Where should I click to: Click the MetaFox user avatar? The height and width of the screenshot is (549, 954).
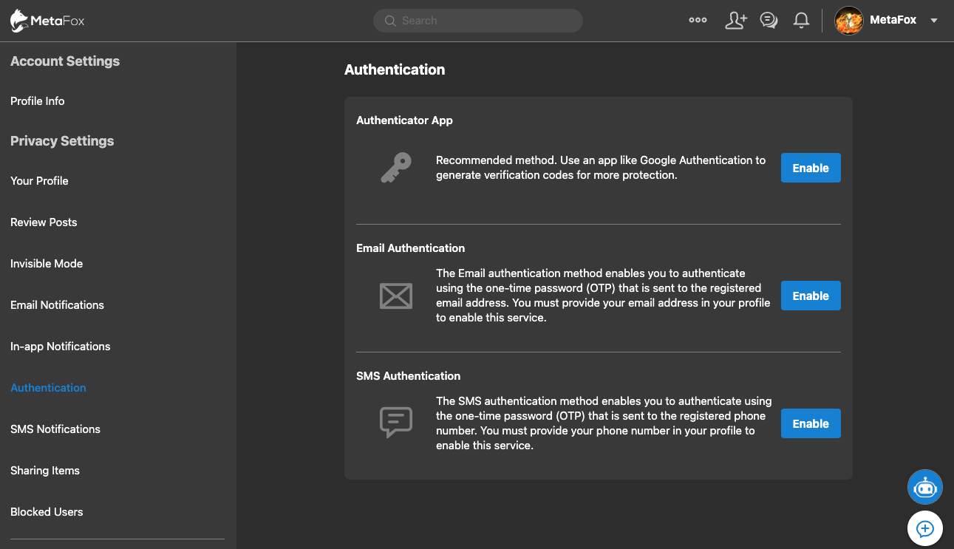(849, 21)
